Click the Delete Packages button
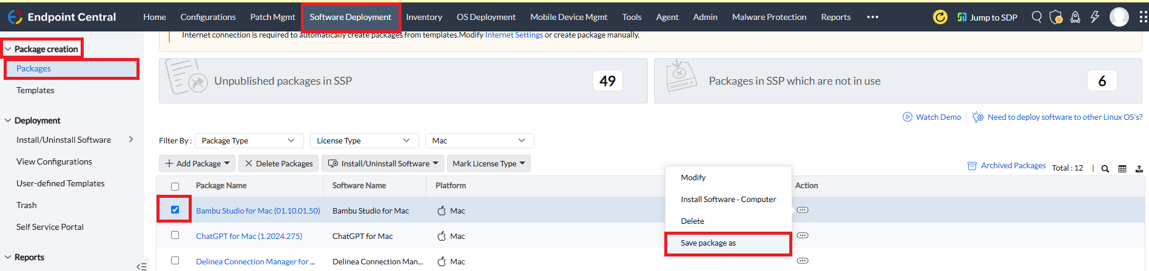Viewport: 1149px width, 271px height. 278,163
